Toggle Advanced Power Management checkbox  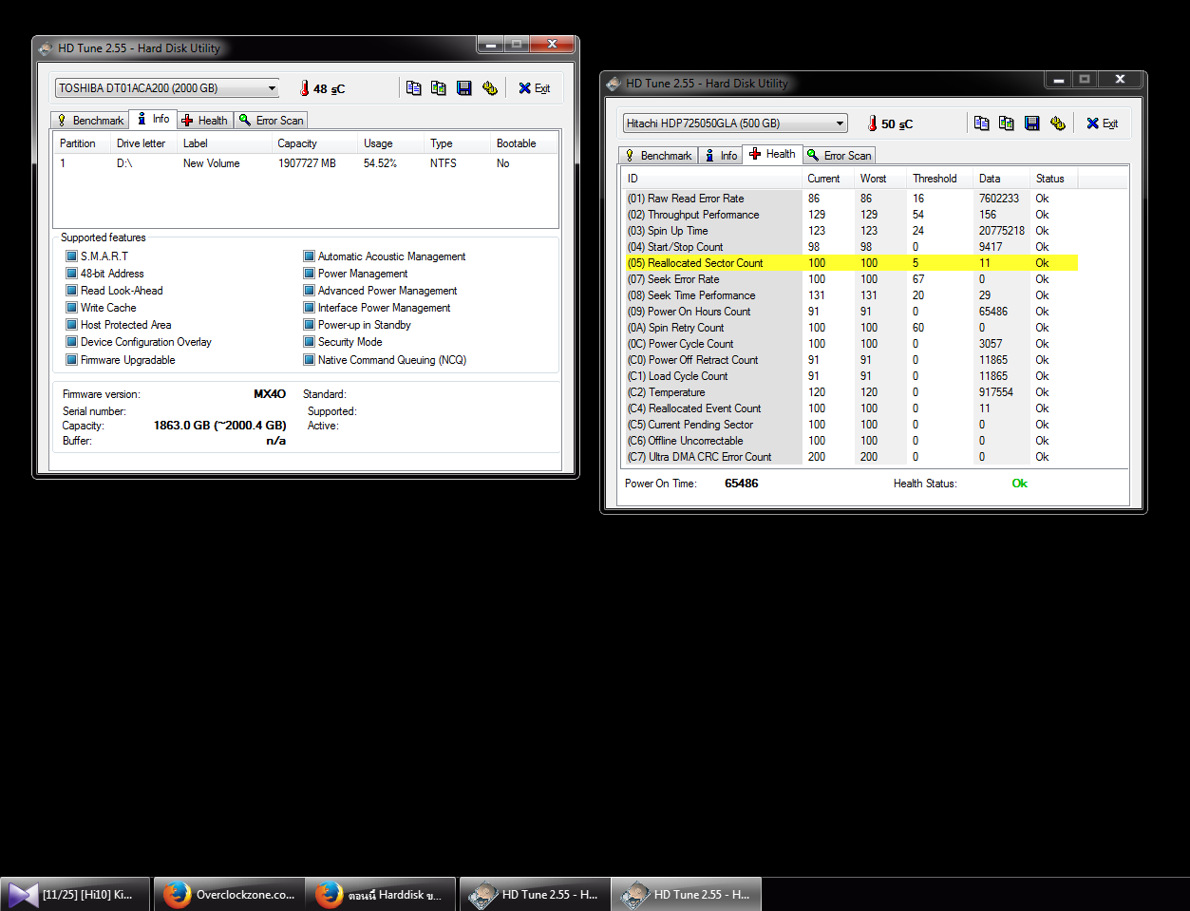pyautogui.click(x=309, y=291)
